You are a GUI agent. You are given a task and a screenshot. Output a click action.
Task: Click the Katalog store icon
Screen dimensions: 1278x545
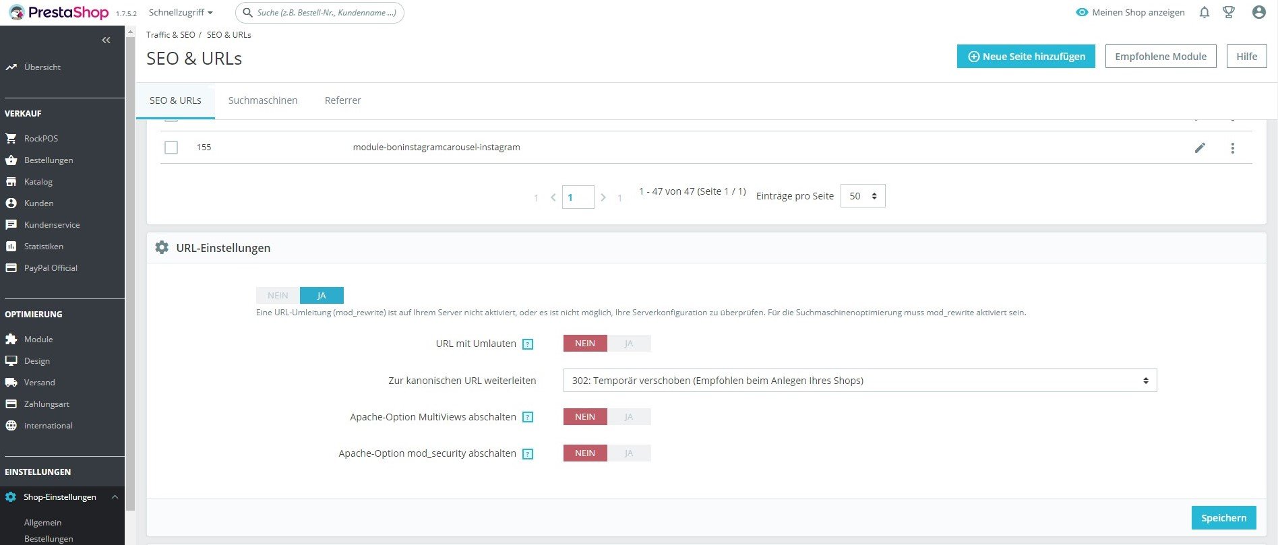(11, 182)
